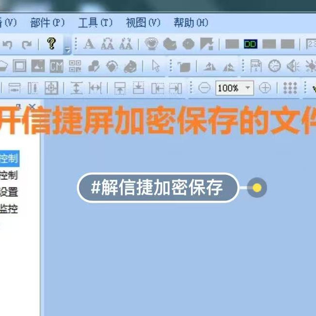
Task: Toggle the dotted grid display icon
Action: point(290,88)
